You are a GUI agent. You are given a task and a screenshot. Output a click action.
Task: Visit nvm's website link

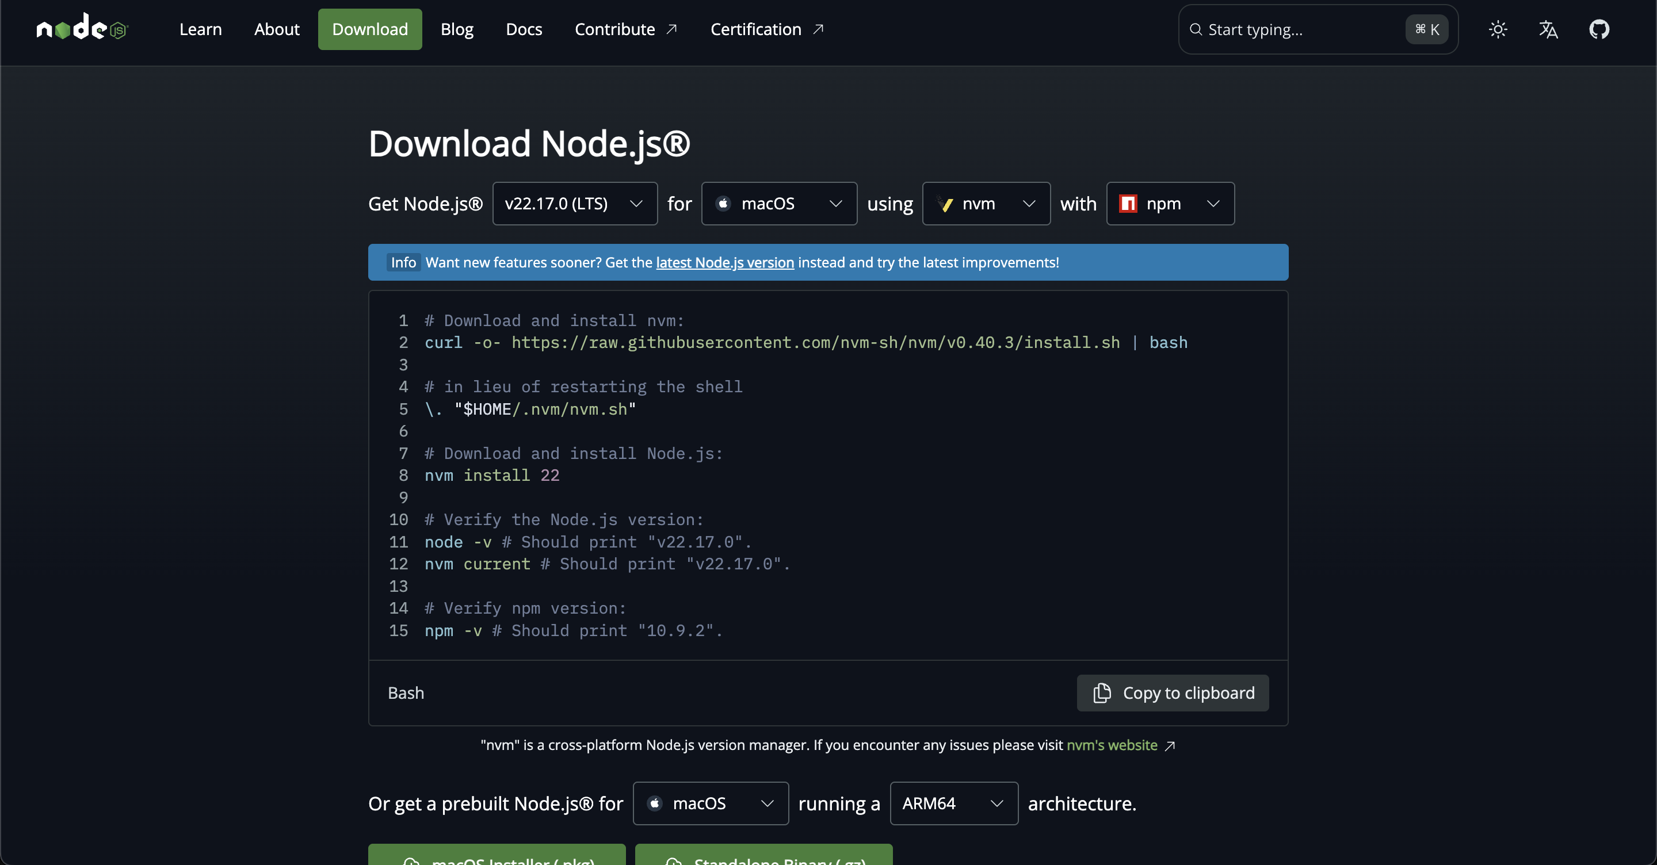[x=1112, y=745]
